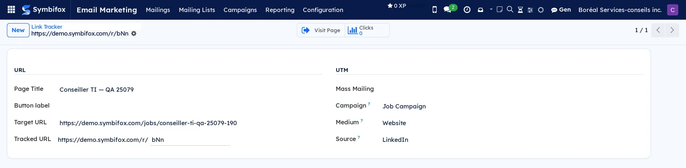Open Medium dropdown showing Website
Screen dimensions: 686x168
(x=512, y=123)
